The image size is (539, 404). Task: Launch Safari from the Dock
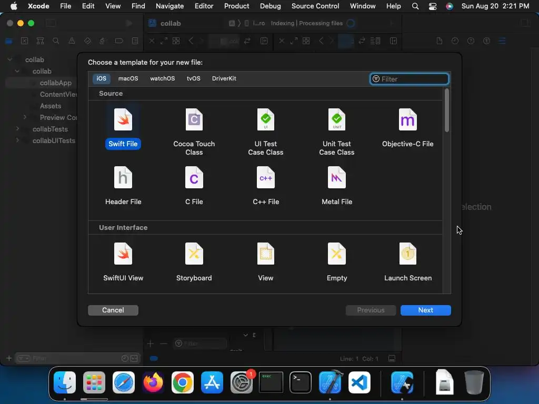123,382
